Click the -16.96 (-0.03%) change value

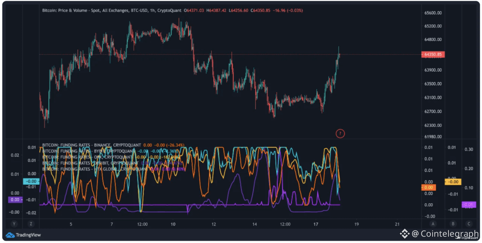tap(288, 10)
